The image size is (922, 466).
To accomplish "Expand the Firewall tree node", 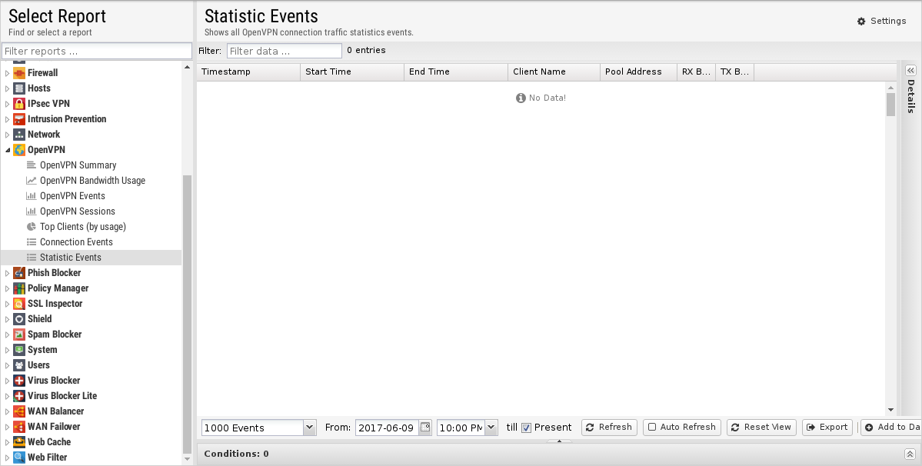I will pyautogui.click(x=7, y=73).
